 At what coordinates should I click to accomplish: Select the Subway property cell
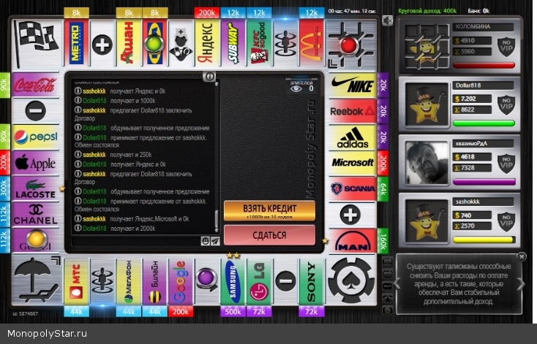233,43
